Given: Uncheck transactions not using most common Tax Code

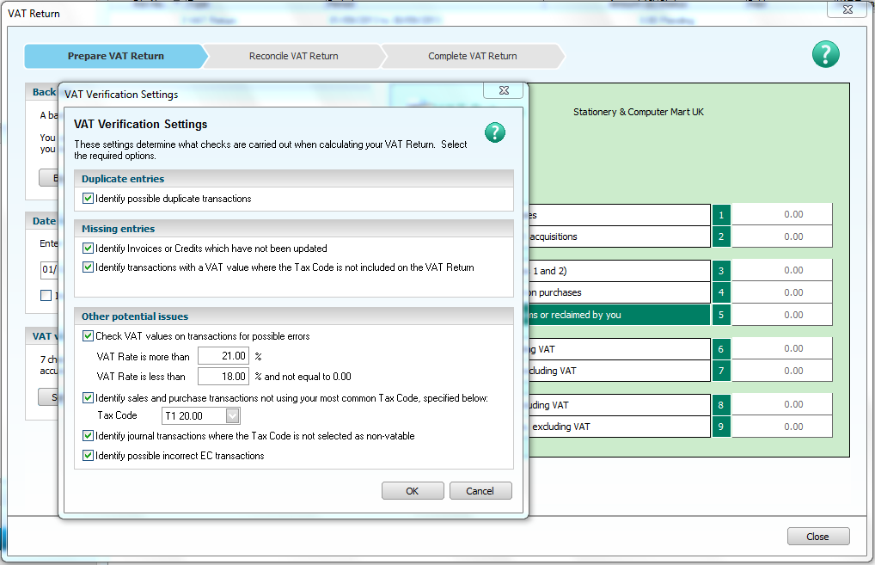Looking at the screenshot, I should (88, 398).
